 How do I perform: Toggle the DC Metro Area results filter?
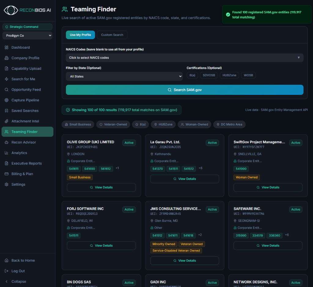coord(229,125)
